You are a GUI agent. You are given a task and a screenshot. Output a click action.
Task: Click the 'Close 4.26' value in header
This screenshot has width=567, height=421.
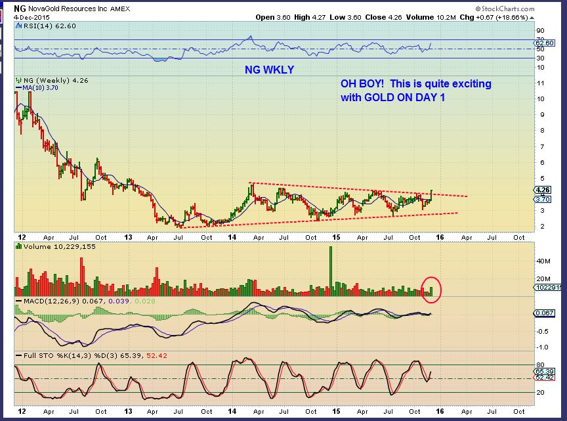click(383, 17)
